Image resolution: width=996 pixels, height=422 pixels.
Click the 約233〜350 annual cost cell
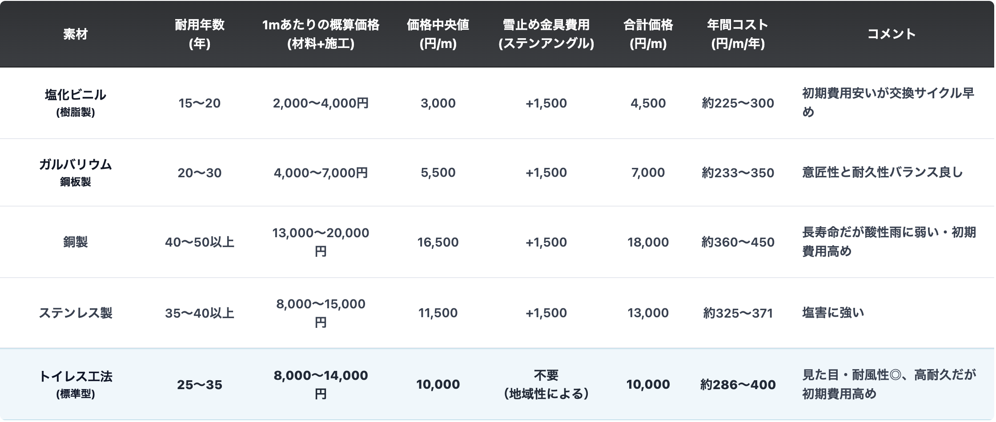pos(738,173)
